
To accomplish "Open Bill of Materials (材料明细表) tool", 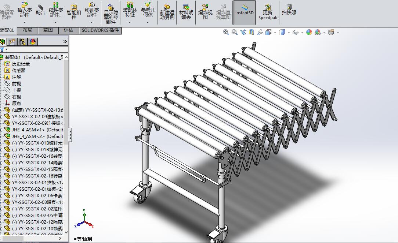I will [186, 12].
